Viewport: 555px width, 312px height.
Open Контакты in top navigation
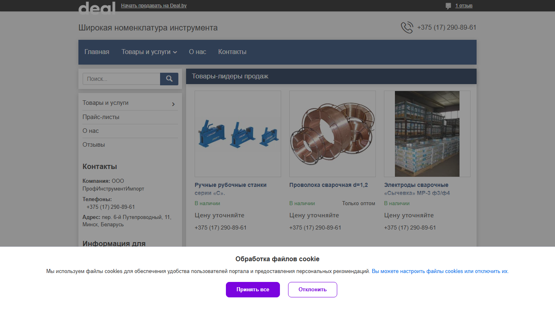pos(232,52)
